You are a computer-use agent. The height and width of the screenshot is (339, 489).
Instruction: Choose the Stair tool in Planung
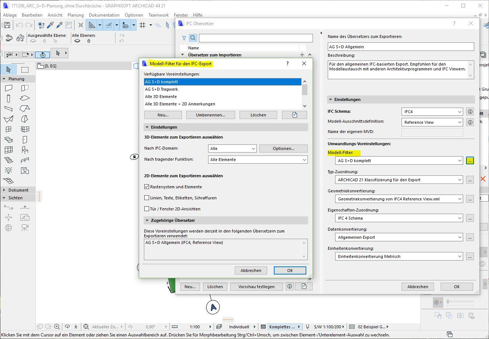(x=8, y=160)
